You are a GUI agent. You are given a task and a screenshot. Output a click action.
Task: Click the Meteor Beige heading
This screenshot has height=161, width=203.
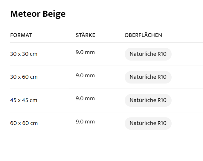coord(38,14)
